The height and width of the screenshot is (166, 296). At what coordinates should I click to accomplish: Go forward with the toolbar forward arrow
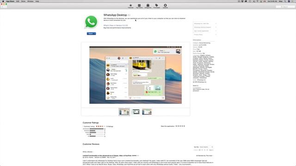(x=5, y=7)
